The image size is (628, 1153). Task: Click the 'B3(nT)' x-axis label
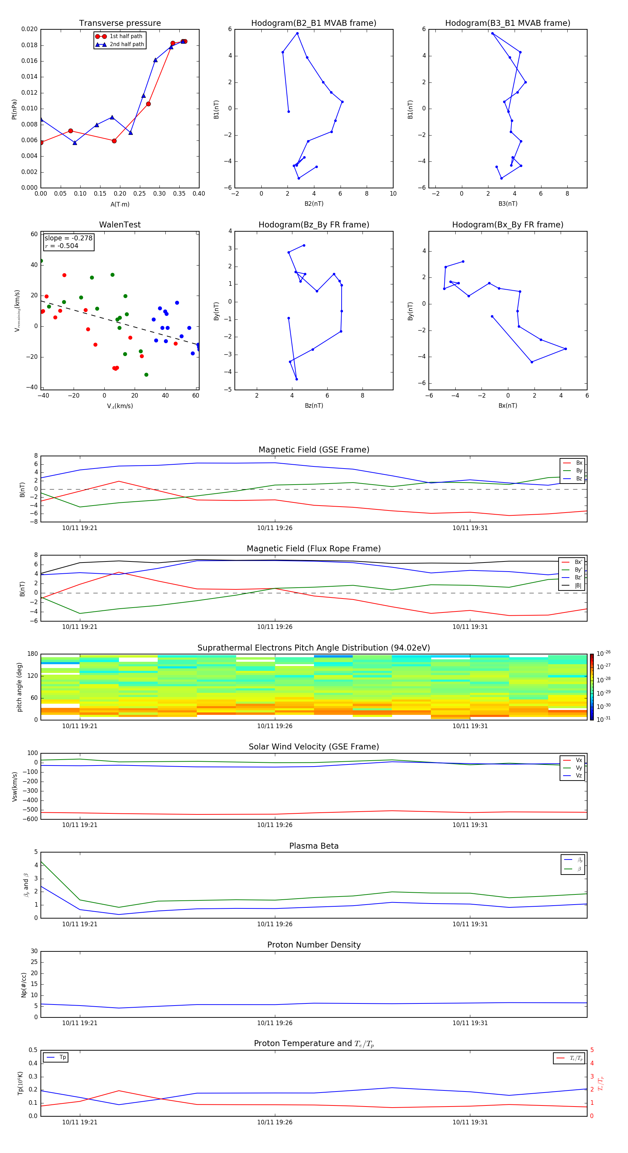[x=508, y=204]
